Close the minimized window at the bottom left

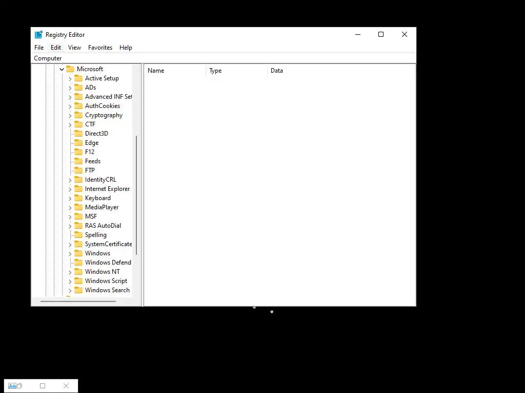[x=66, y=386]
